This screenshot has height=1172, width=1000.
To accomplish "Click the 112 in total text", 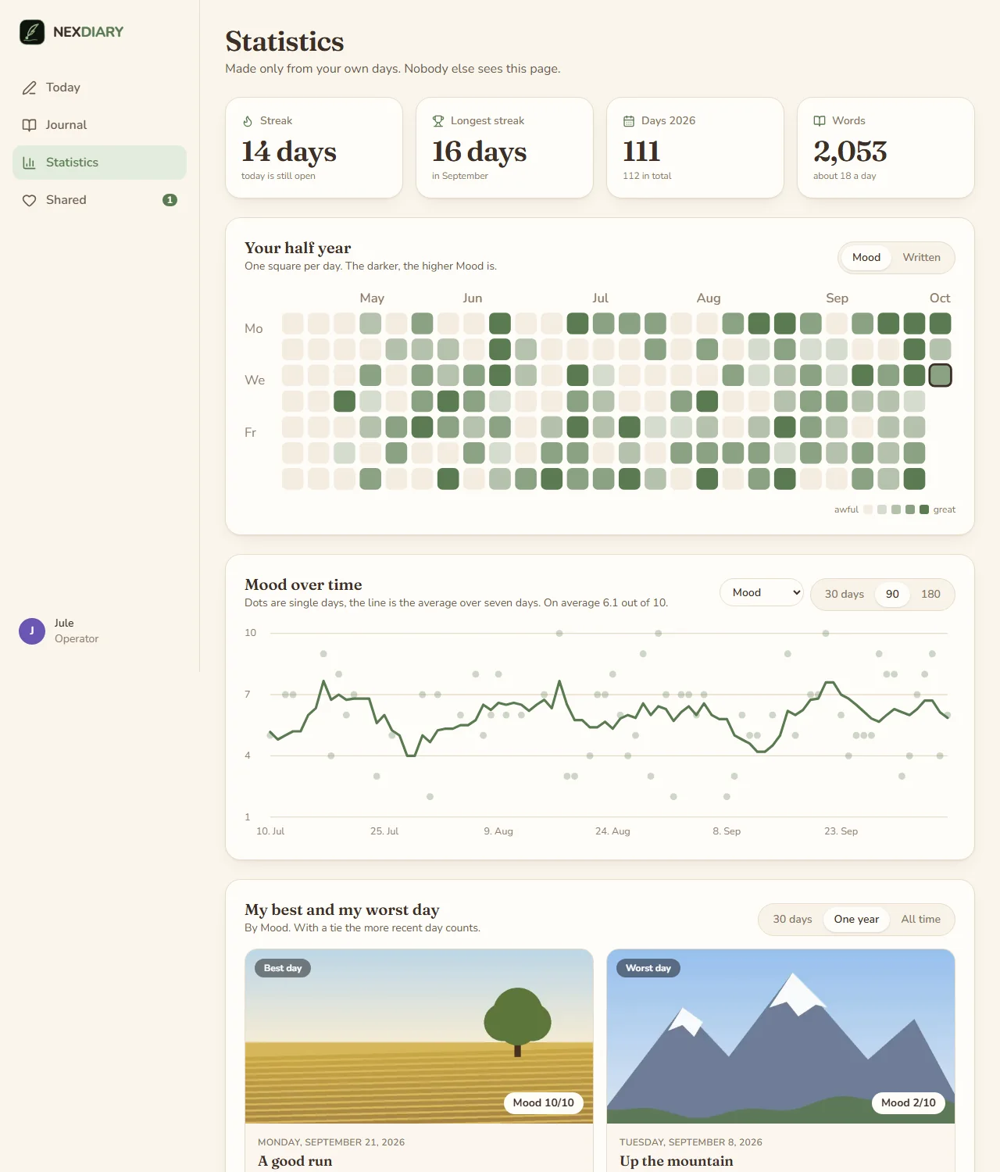I will click(x=647, y=177).
